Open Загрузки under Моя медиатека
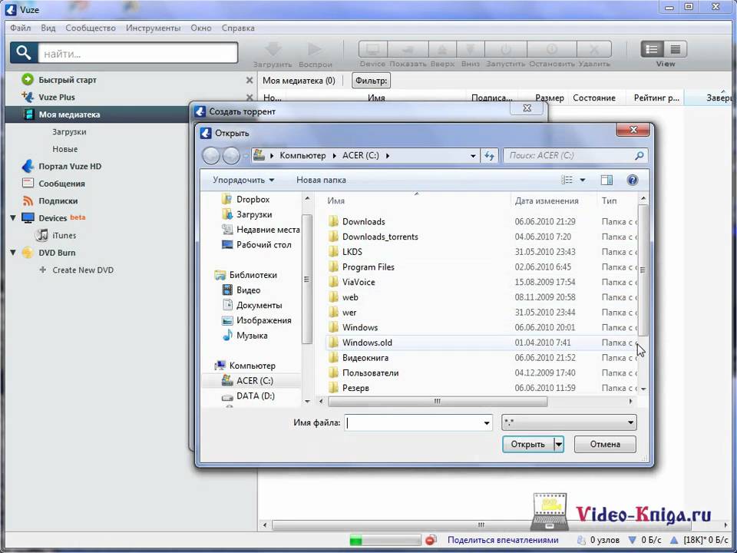 69,131
